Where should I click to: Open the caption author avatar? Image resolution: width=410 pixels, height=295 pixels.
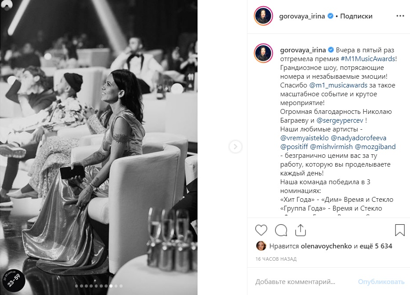[x=264, y=53]
